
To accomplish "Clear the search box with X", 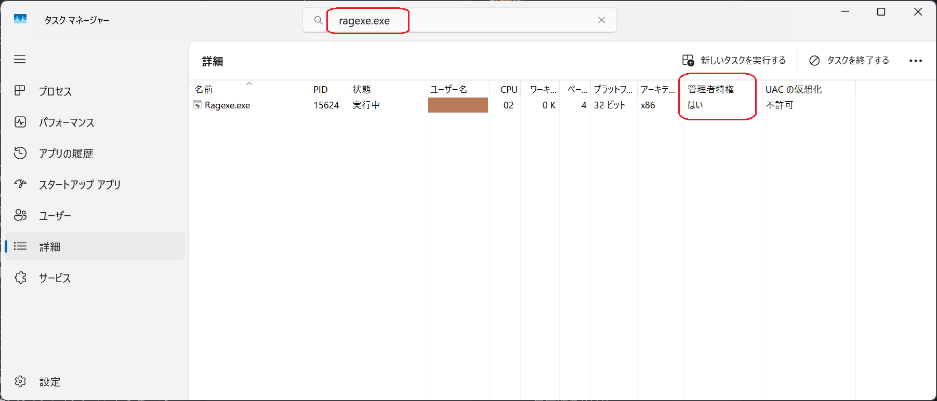I will tap(601, 20).
